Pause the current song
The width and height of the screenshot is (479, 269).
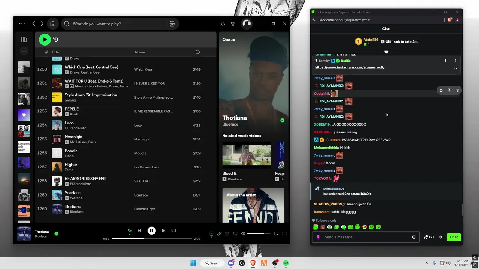[x=152, y=231]
